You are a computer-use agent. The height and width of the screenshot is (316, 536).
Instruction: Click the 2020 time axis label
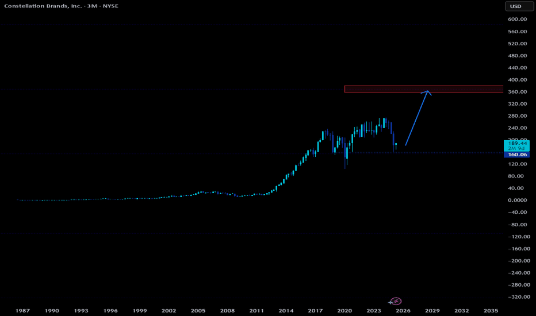(344, 310)
